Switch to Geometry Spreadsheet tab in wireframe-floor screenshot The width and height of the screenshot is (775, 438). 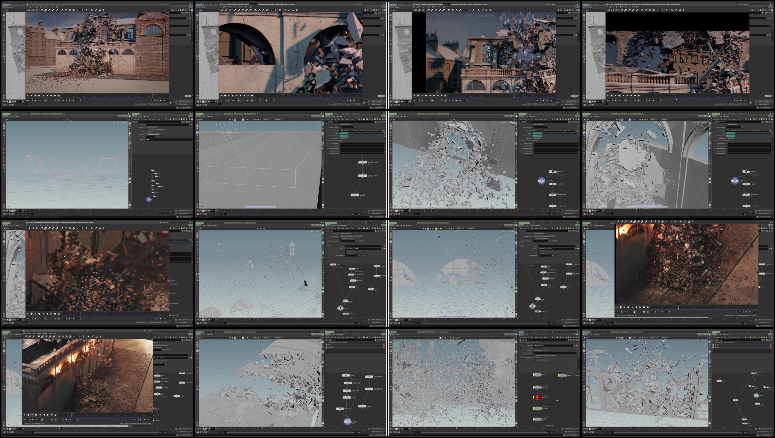coord(250,114)
